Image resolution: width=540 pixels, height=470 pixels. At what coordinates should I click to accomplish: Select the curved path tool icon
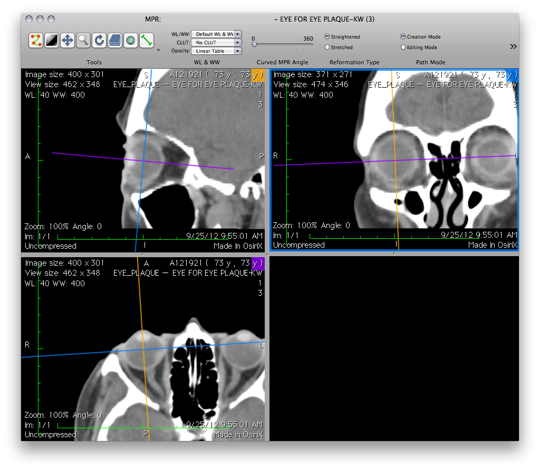coord(36,40)
